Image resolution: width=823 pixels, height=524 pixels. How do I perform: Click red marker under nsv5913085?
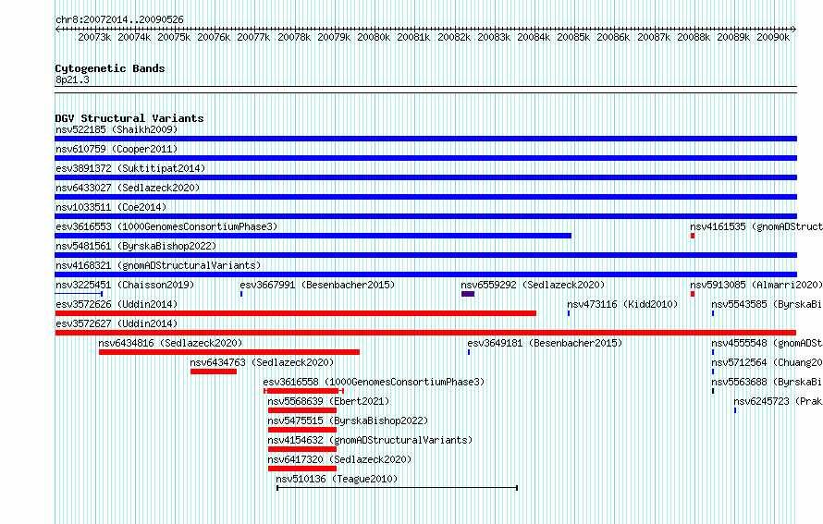(693, 294)
